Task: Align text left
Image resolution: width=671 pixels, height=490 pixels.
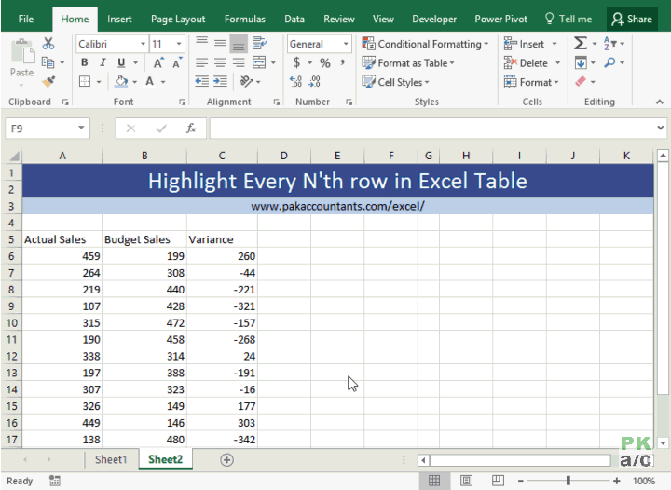Action: (201, 62)
